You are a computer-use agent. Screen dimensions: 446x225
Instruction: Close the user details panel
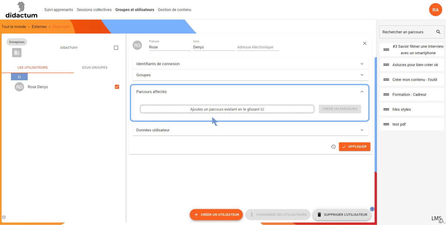[x=365, y=43]
